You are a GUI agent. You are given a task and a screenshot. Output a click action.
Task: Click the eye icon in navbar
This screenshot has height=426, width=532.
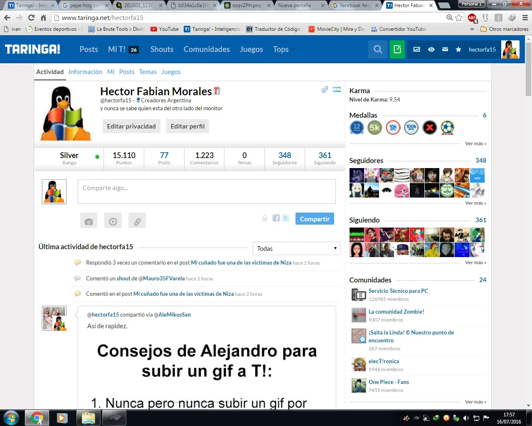point(431,50)
